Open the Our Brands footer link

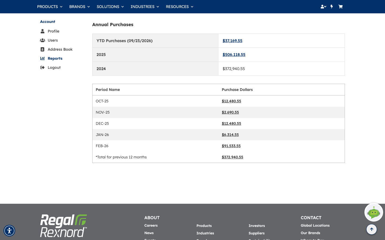(x=310, y=233)
